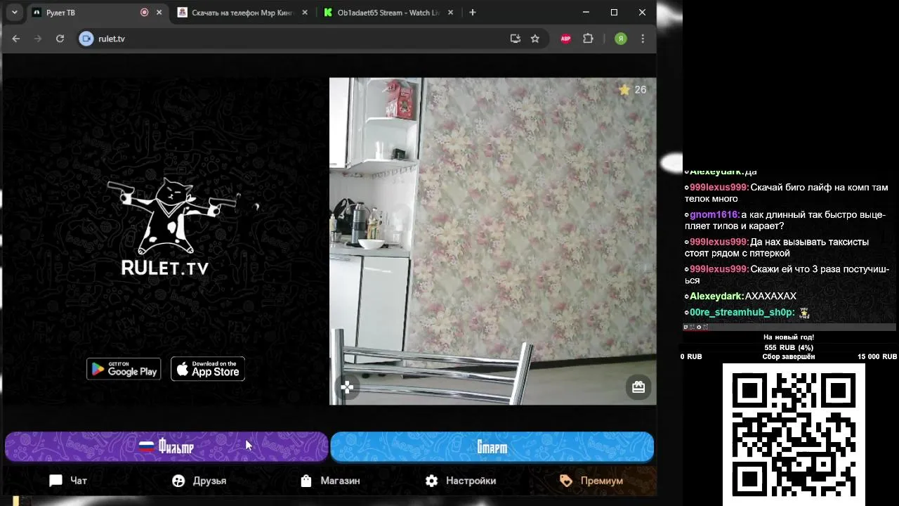Image resolution: width=899 pixels, height=506 pixels.
Task: Click the 15 000 RUB goal amount
Action: (x=877, y=357)
